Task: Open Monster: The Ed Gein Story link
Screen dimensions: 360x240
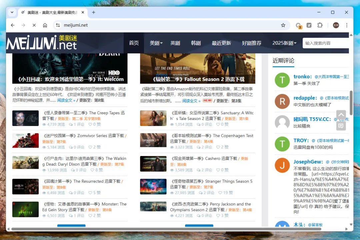Action: tap(84, 207)
